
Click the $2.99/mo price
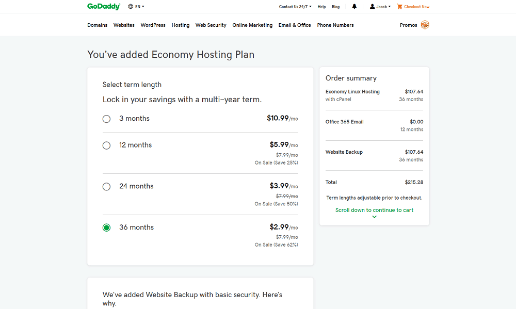(284, 227)
